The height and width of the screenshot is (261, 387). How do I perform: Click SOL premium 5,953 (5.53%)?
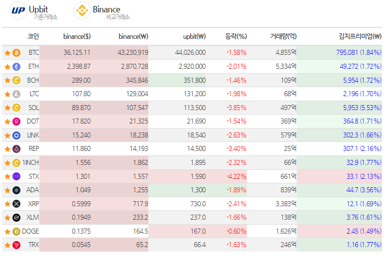tap(362, 108)
